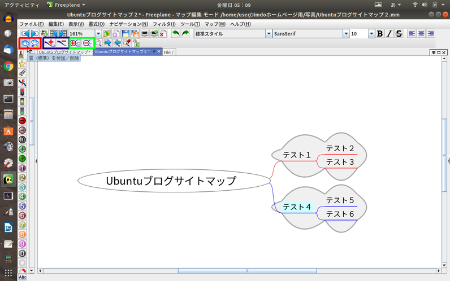Image resolution: width=450 pixels, height=281 pixels.
Task: Open the font size 10 dropdown
Action: pyautogui.click(x=371, y=33)
